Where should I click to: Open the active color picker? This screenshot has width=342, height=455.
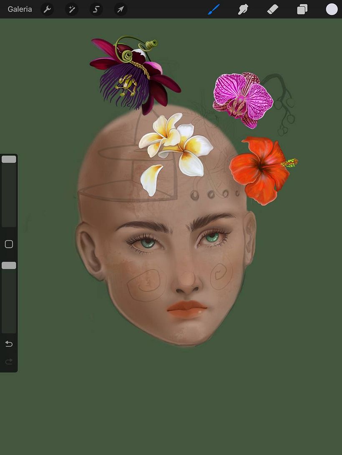[331, 9]
